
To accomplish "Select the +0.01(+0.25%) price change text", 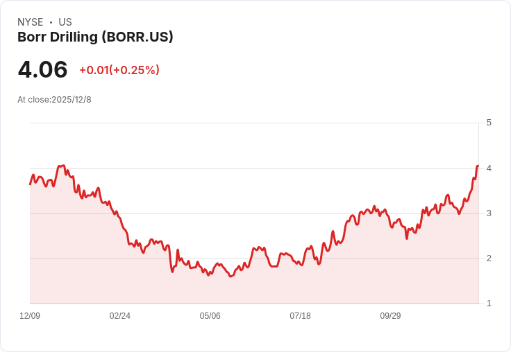I will (x=119, y=70).
